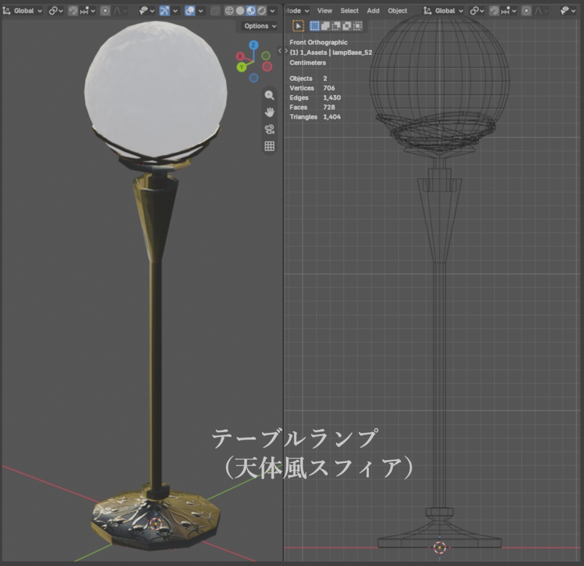The height and width of the screenshot is (566, 584).
Task: Click the Faces 728 statistic
Action: click(312, 107)
